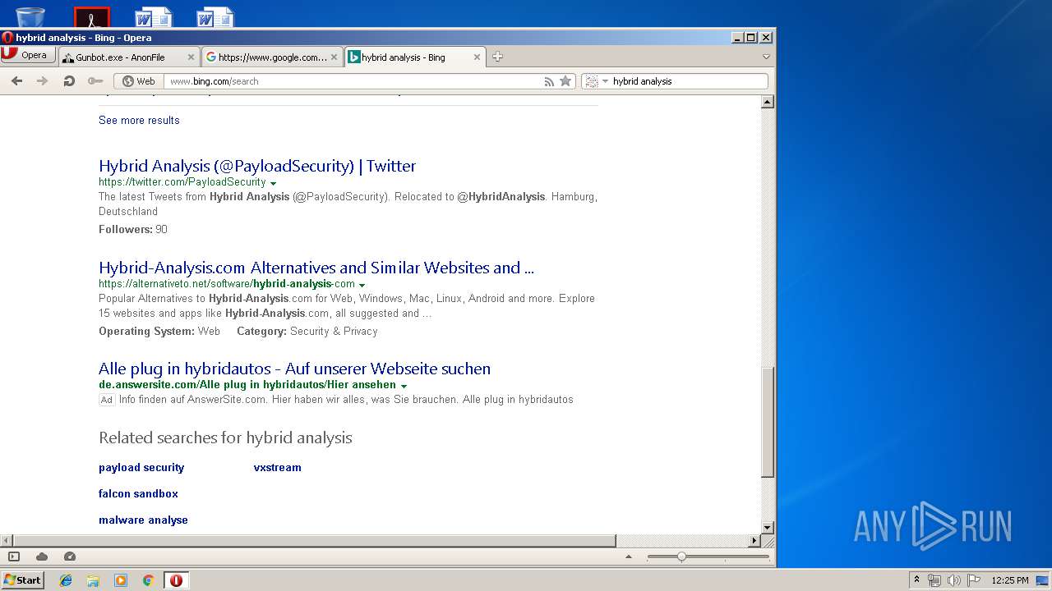This screenshot has height=591, width=1052.
Task: Go forward with the forward arrow
Action: [43, 80]
